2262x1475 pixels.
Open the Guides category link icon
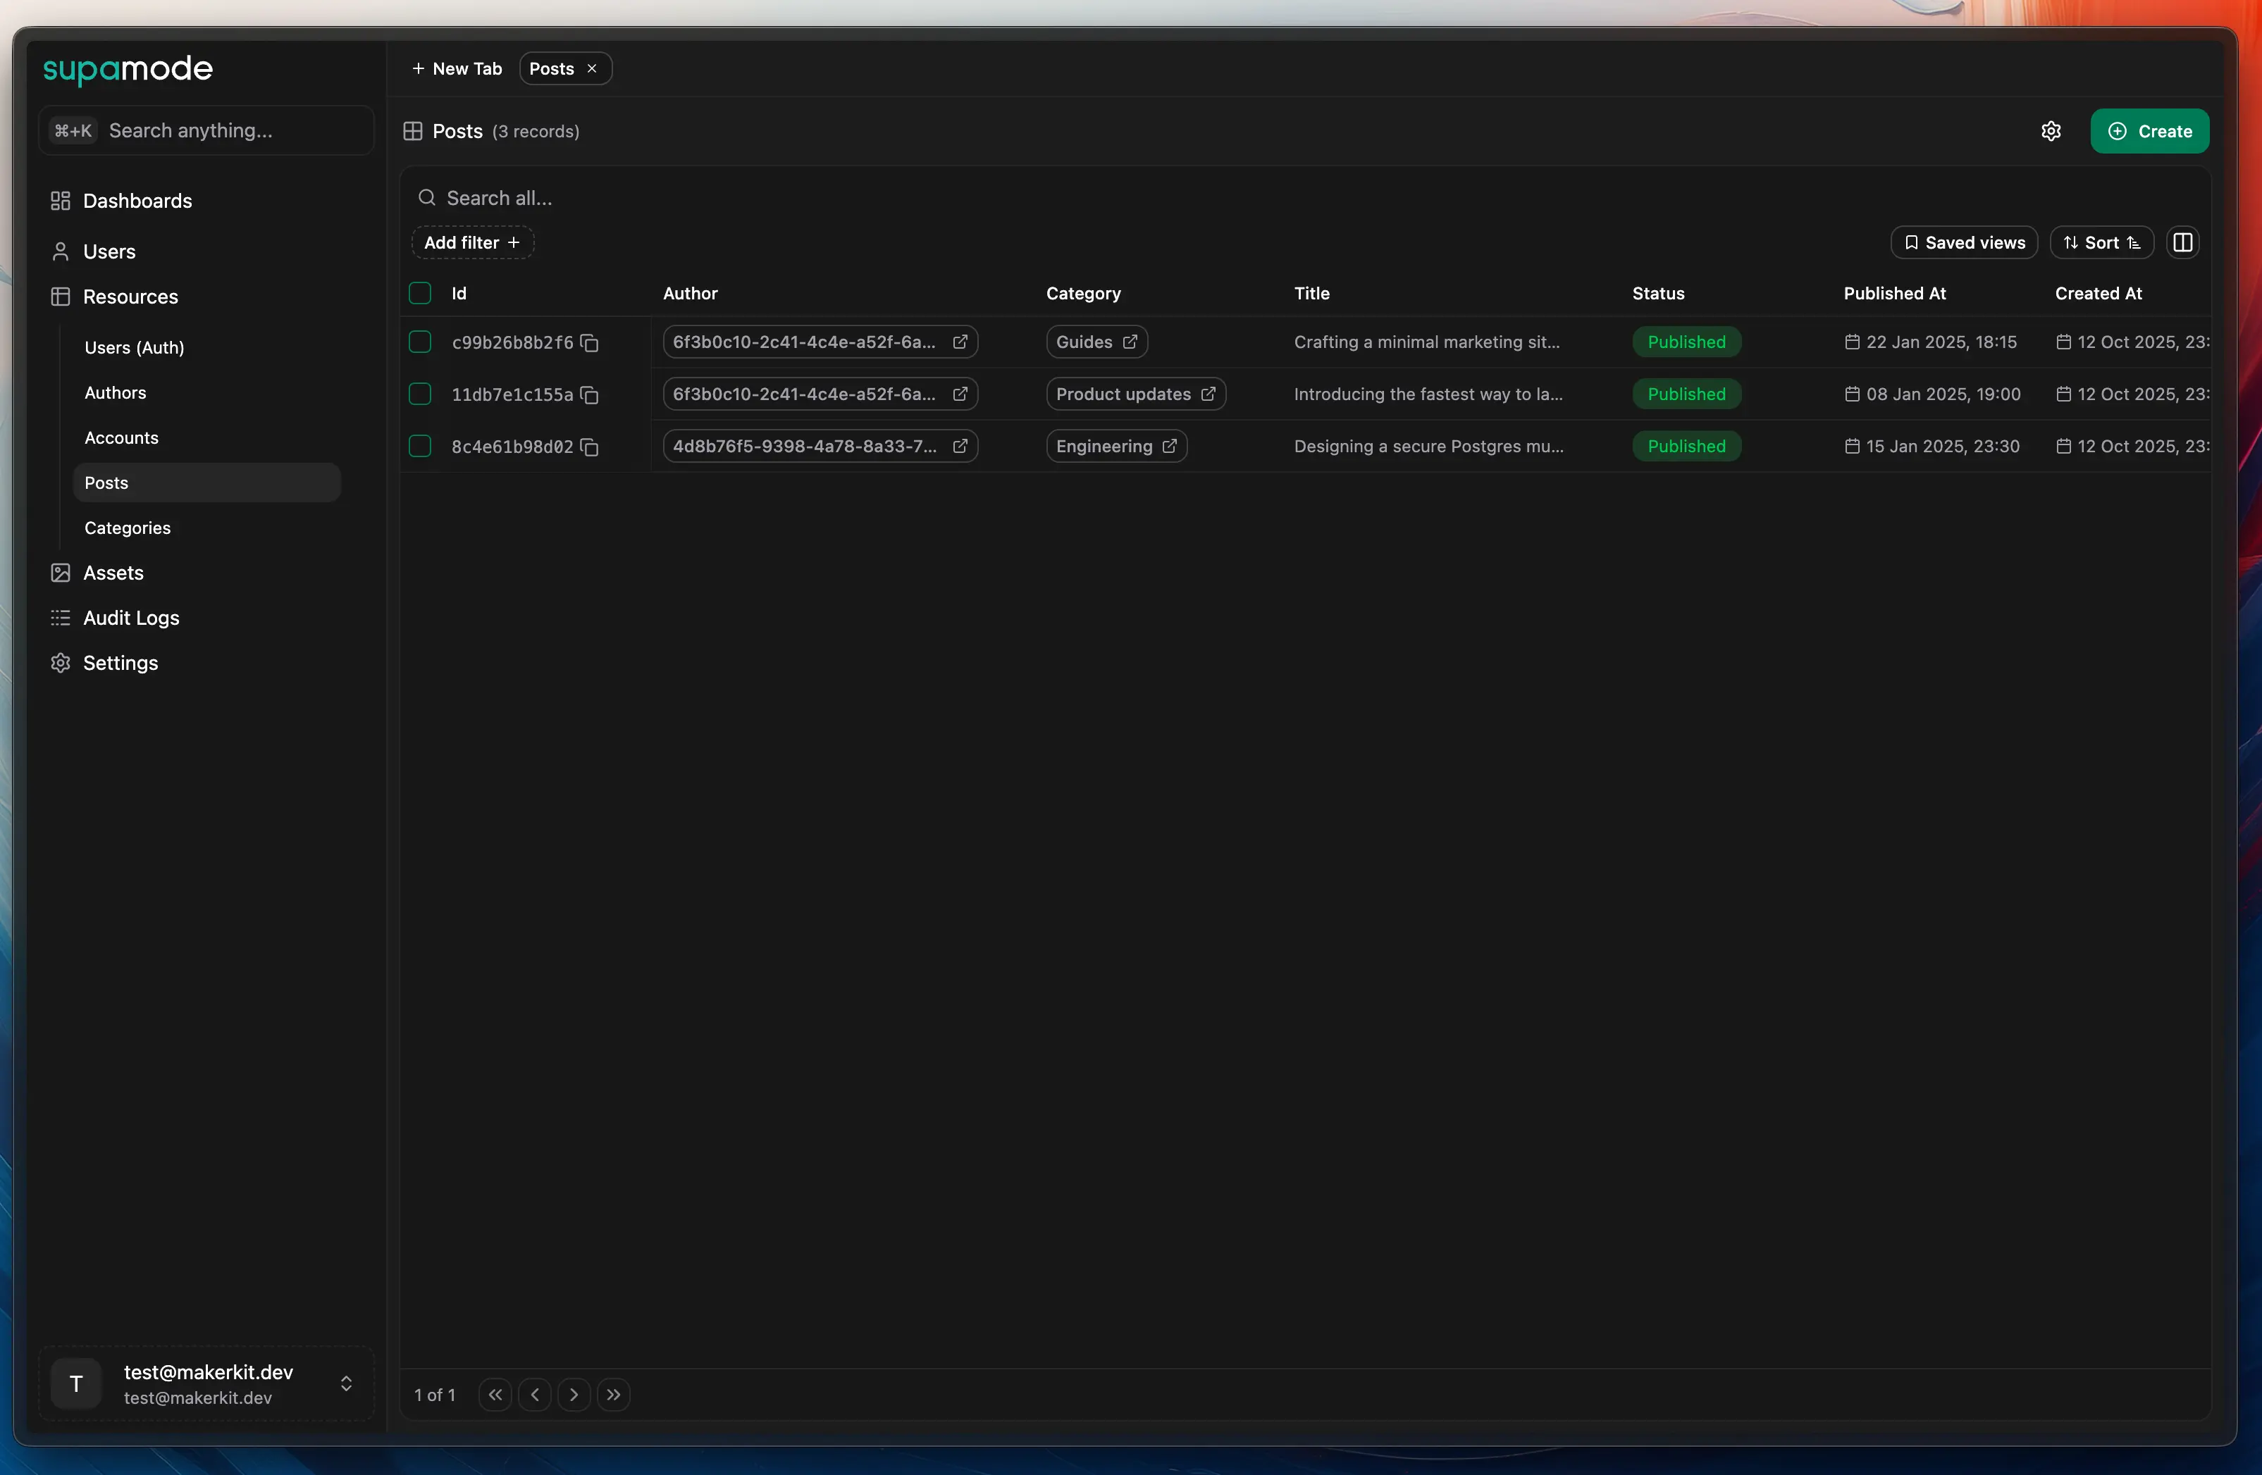tap(1129, 342)
